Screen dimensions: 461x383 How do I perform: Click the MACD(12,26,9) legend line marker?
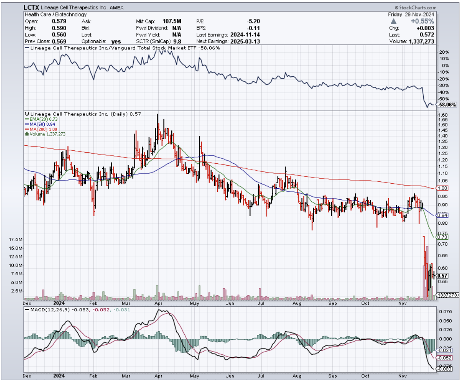click(x=27, y=309)
